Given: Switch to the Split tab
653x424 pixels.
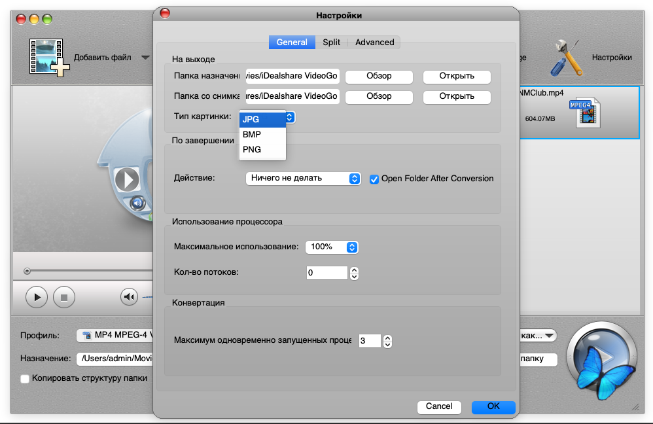Looking at the screenshot, I should point(331,43).
